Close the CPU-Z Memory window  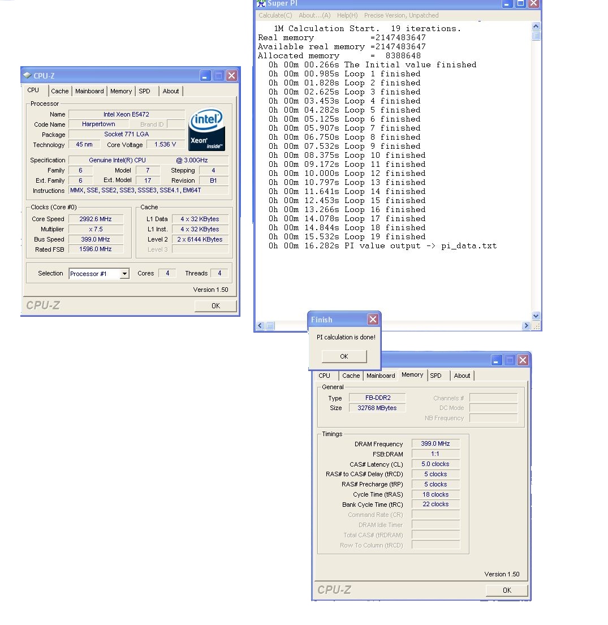(x=523, y=360)
